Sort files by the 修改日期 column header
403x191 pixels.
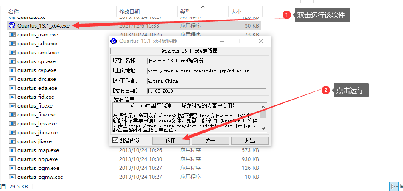(129, 11)
